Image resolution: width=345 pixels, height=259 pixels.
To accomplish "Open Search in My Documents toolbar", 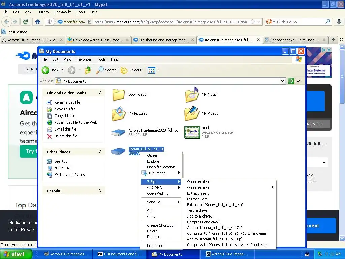I will [x=106, y=70].
